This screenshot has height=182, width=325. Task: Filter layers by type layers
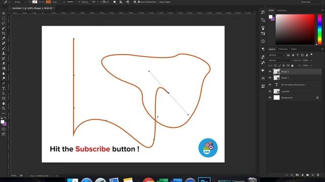click(x=298, y=55)
